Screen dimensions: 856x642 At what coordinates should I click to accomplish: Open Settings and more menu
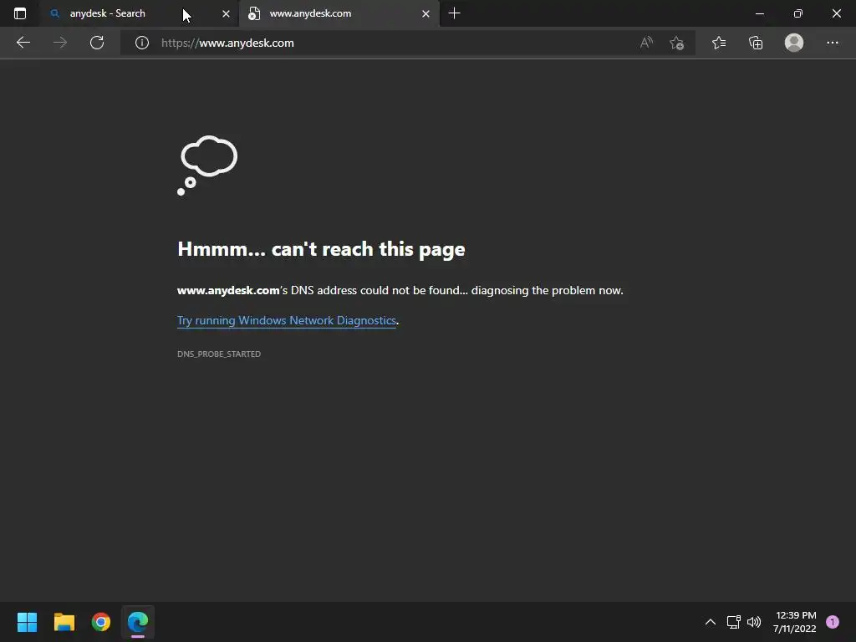pyautogui.click(x=832, y=43)
